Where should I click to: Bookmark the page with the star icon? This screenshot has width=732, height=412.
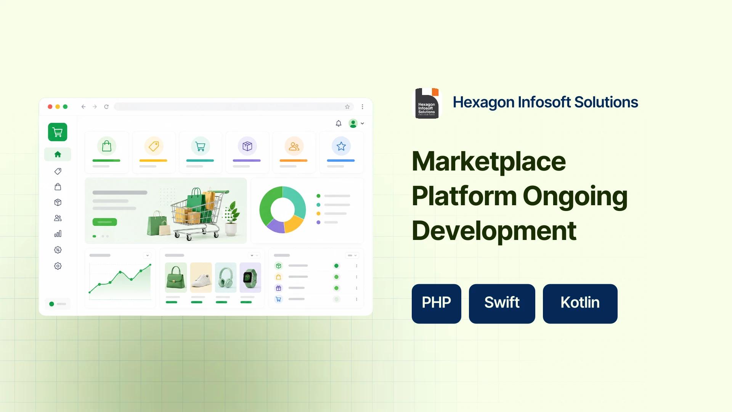(347, 107)
